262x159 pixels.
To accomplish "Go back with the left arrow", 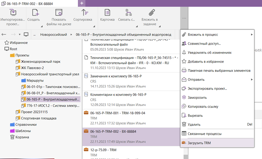I will tap(4, 34).
